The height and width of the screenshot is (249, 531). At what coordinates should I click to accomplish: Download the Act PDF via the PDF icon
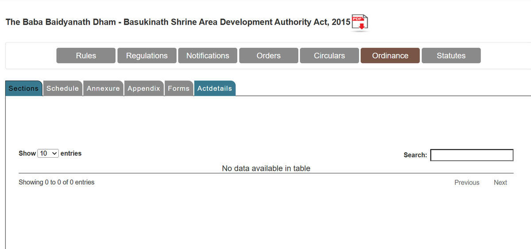(x=360, y=23)
